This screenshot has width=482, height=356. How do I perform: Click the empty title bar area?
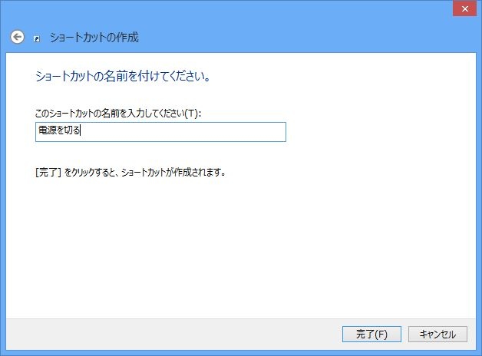[x=230, y=9]
